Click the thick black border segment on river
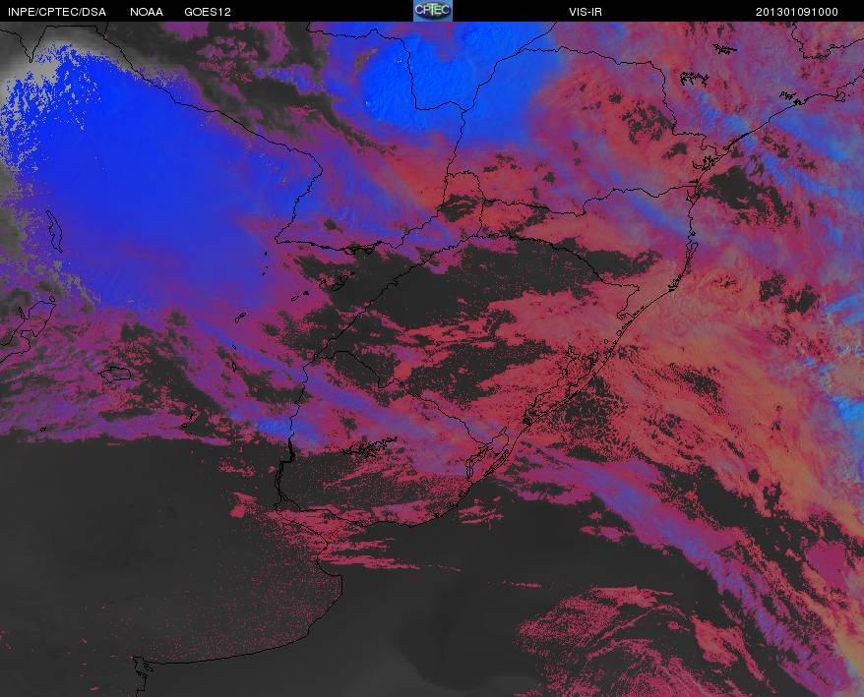The width and height of the screenshot is (864, 697). pyautogui.click(x=290, y=450)
